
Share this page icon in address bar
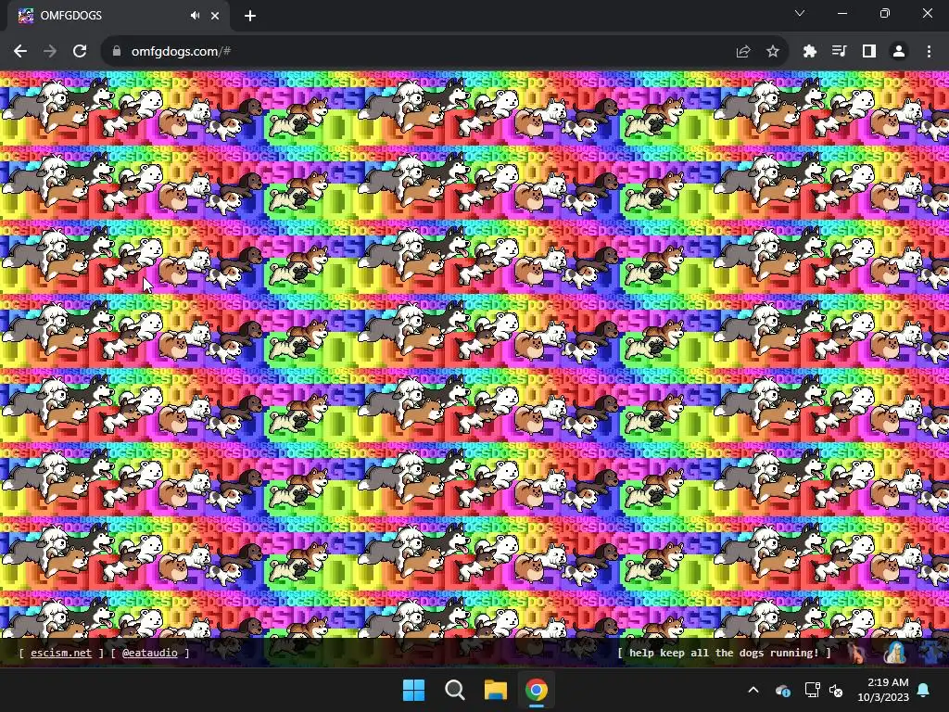click(743, 52)
